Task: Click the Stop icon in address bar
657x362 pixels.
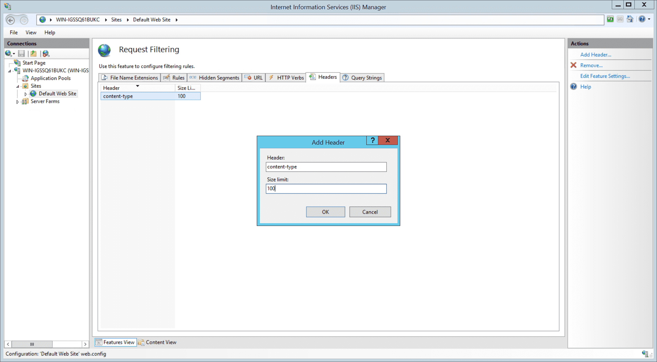Action: (620, 19)
